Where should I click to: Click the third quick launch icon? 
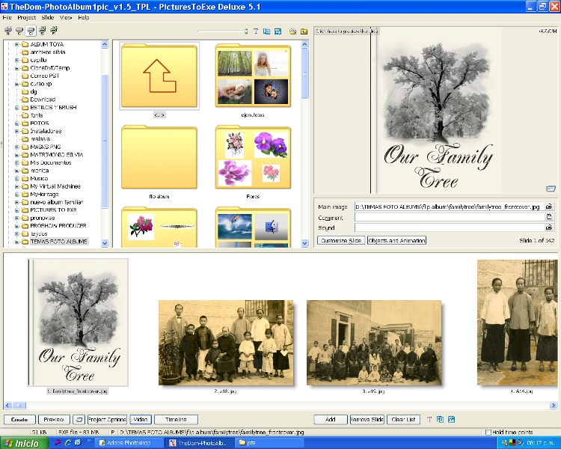78,442
